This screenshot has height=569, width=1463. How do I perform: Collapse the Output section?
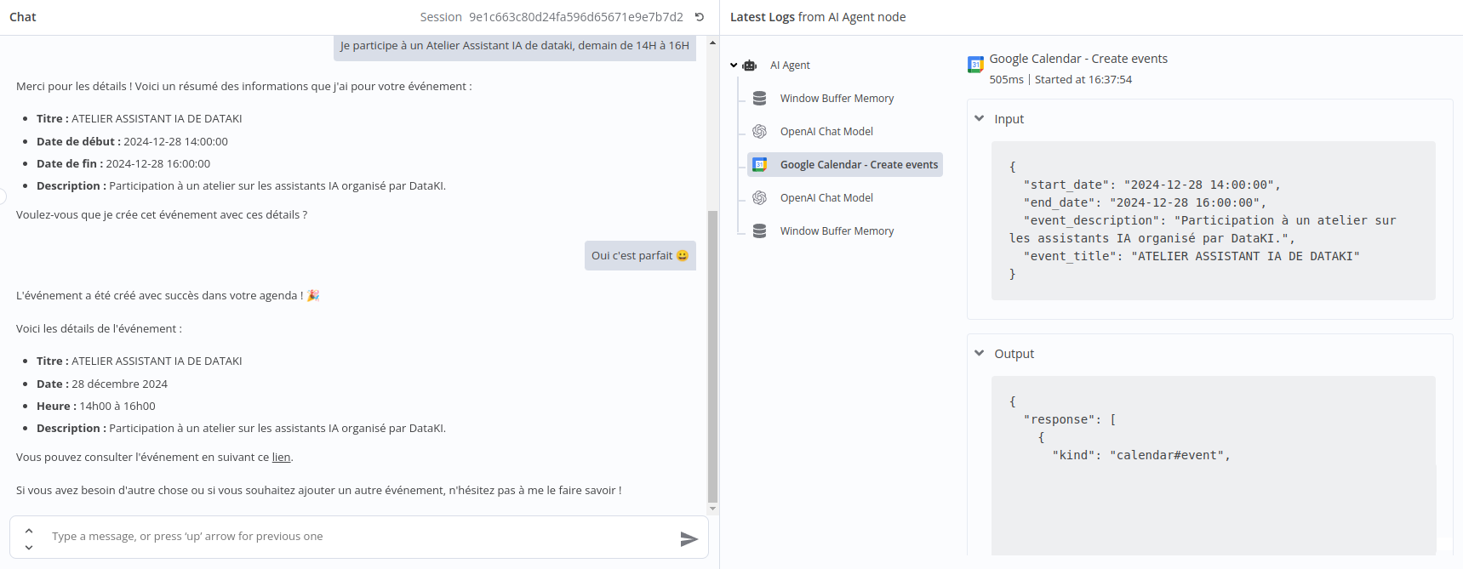980,354
